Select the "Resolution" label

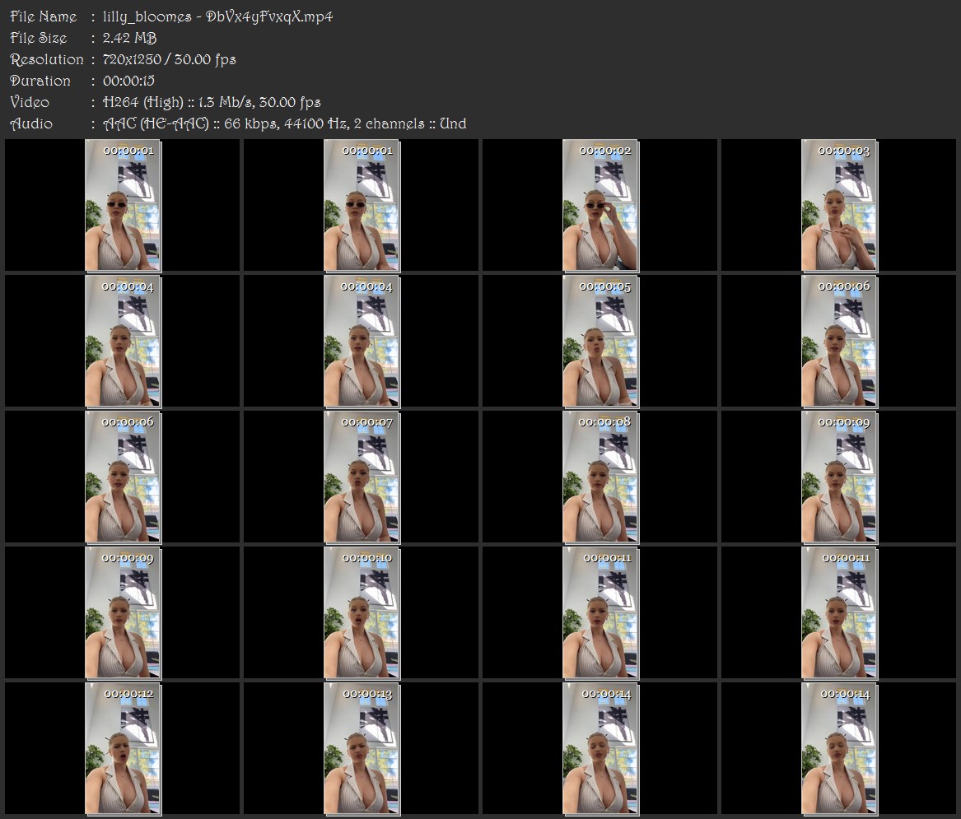tap(47, 59)
